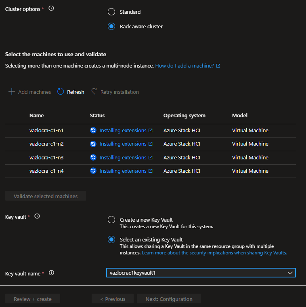Click Installing extensions status for vazlocra-c1-n2
Image resolution: width=306 pixels, height=307 pixels.
pos(123,144)
